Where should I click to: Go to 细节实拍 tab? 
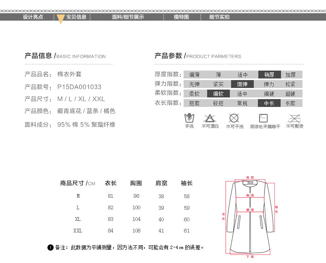(220, 17)
